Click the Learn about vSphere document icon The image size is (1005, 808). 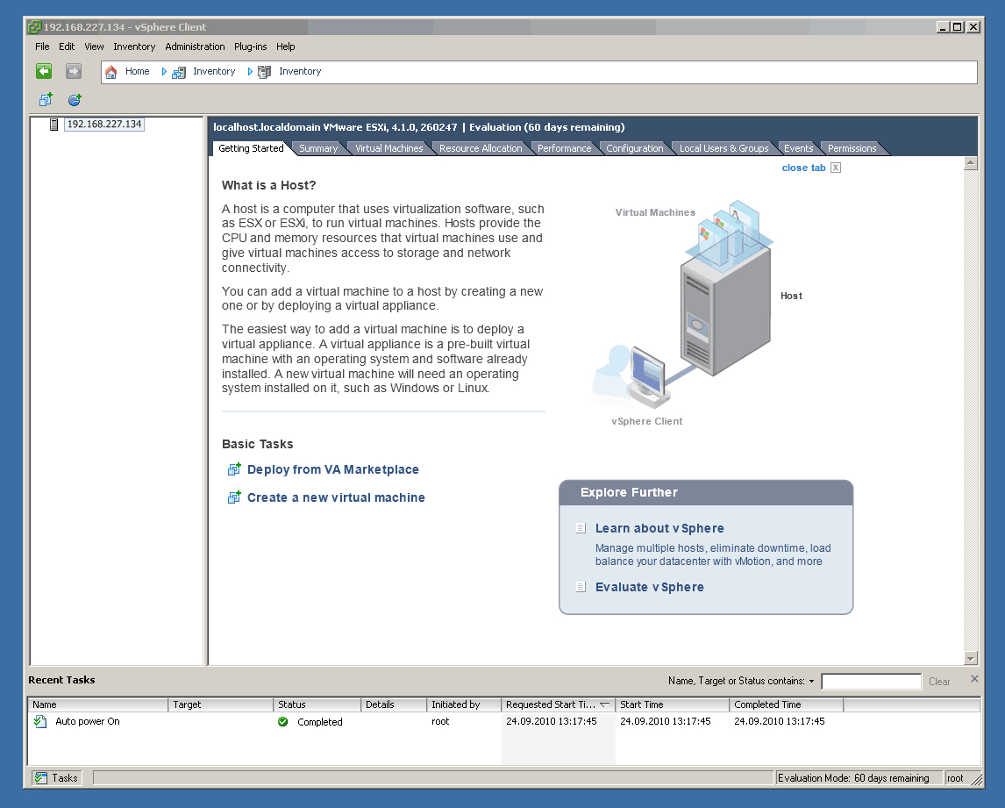581,528
